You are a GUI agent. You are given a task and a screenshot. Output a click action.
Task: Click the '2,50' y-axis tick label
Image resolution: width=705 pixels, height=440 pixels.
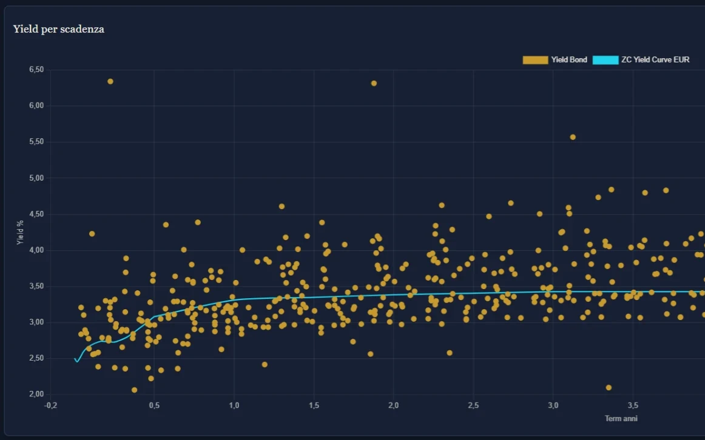coord(36,358)
